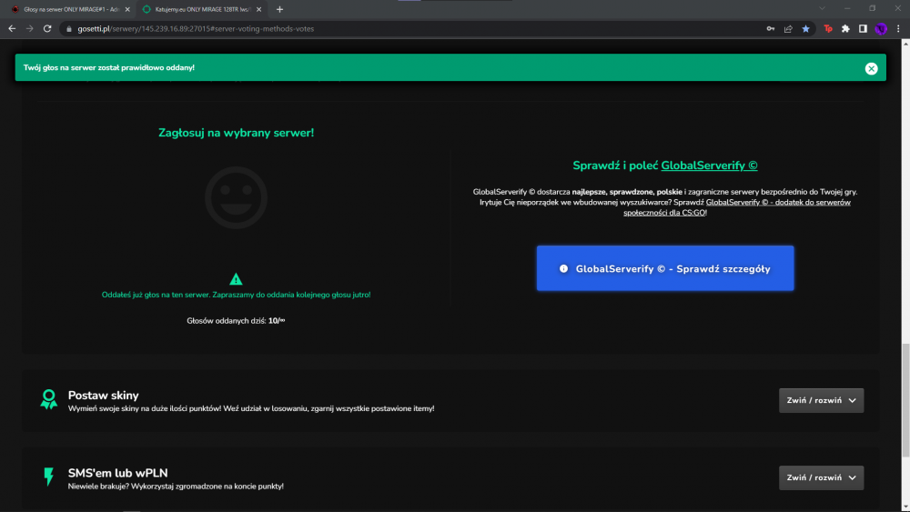
Task: Click the browser forward arrow
Action: pyautogui.click(x=30, y=28)
